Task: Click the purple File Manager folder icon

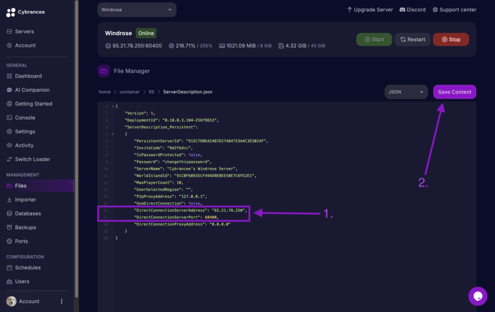Action: click(x=103, y=70)
